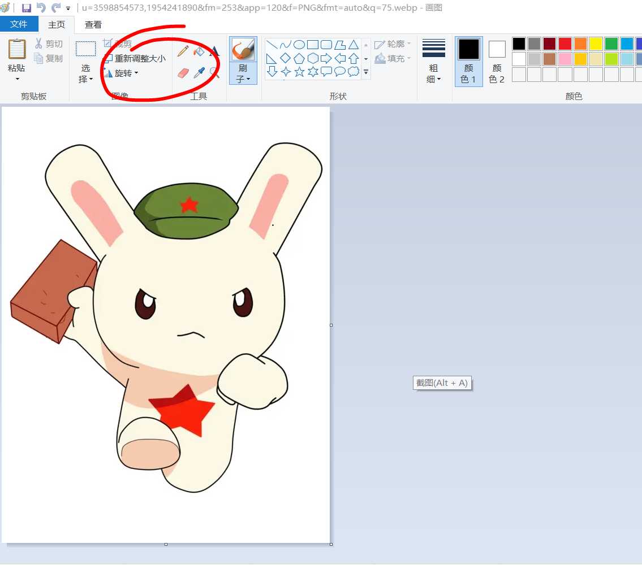This screenshot has width=642, height=565.
Task: Switch to the 主页 home tab
Action: [57, 24]
